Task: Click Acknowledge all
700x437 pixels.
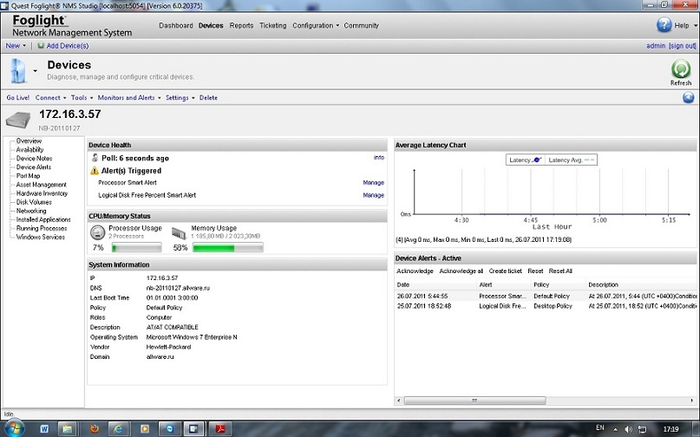Action: pos(461,271)
